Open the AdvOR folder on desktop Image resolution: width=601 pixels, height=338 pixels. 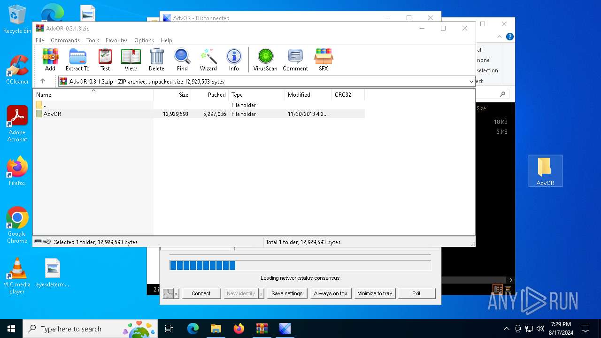(x=545, y=171)
